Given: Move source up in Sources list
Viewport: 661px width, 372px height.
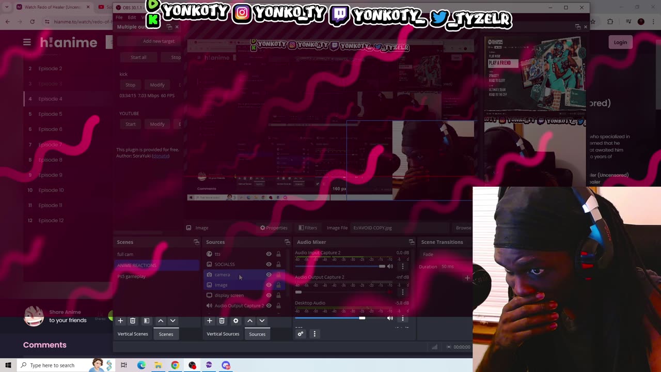Looking at the screenshot, I should point(250,321).
